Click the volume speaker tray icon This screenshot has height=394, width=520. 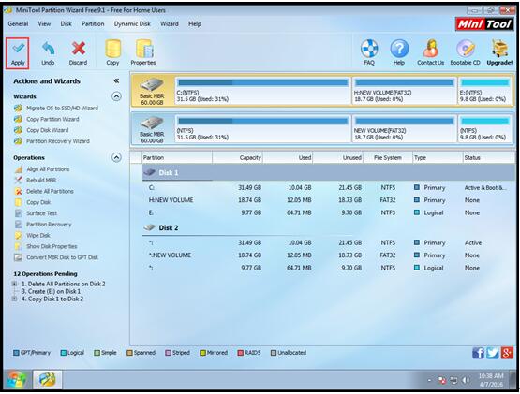pos(465,380)
